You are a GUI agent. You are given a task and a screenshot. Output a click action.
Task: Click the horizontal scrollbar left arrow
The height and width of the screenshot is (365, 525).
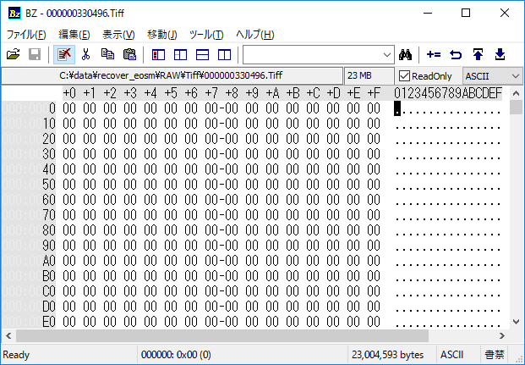coord(8,335)
